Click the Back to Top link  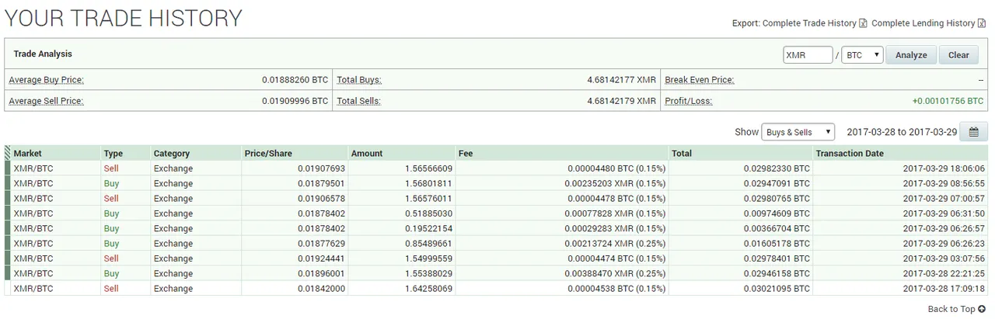pyautogui.click(x=951, y=309)
